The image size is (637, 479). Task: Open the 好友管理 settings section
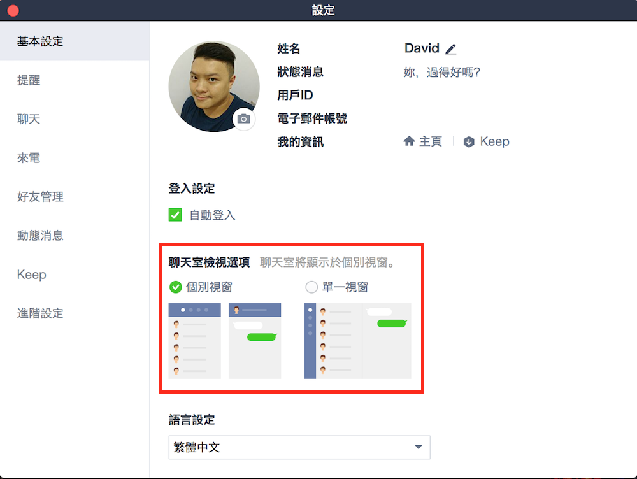pyautogui.click(x=75, y=197)
